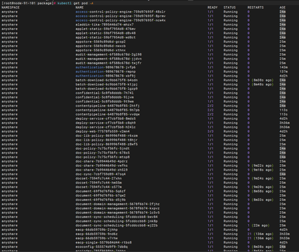Click pod name 'aladdin-tika-7895446d74-mhzx7'
The height and width of the screenshot is (252, 299).
[x=104, y=24]
